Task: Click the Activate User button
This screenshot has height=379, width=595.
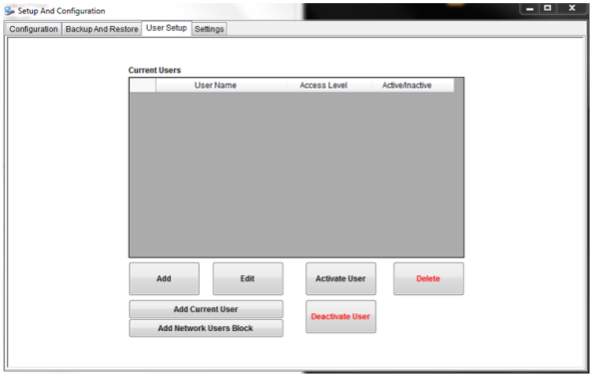Action: (340, 278)
